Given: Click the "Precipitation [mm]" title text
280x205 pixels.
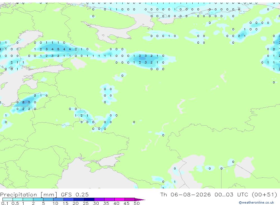Looking at the screenshot, I should pos(29,195).
